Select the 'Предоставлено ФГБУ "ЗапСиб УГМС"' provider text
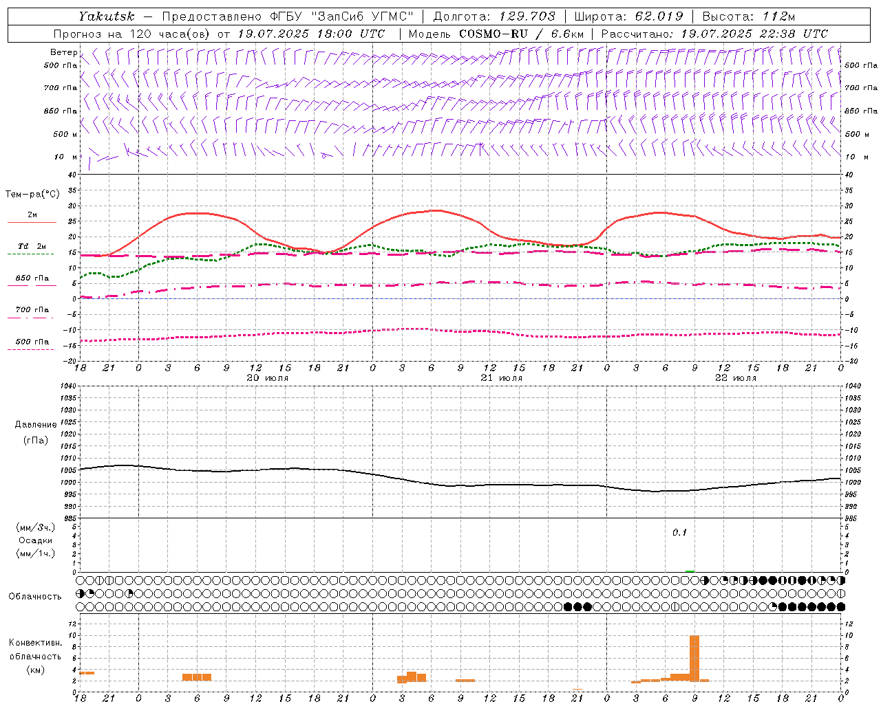Screen dimensions: 881x704 pos(288,16)
